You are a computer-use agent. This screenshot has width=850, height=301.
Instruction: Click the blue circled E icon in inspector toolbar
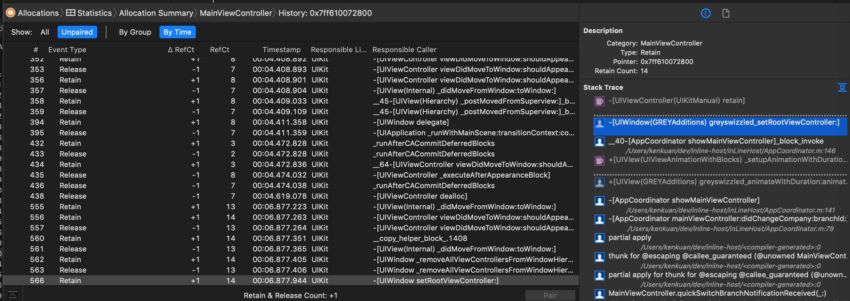705,13
